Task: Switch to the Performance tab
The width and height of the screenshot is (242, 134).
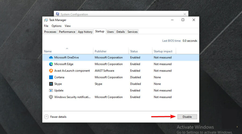Action: [67, 32]
